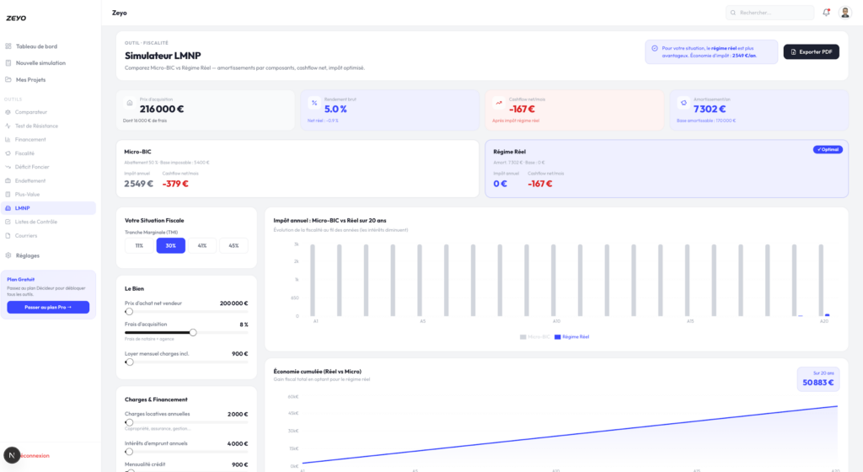Open the Déficit Foncier tool
Viewport: 863px width, 472px height.
34,167
